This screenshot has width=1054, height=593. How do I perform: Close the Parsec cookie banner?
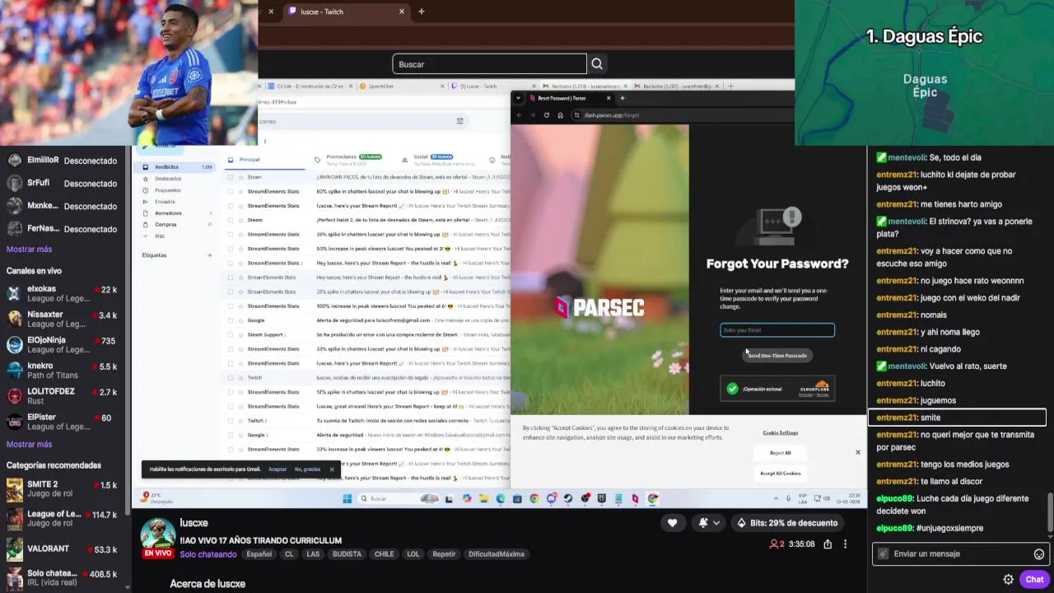[x=857, y=452]
